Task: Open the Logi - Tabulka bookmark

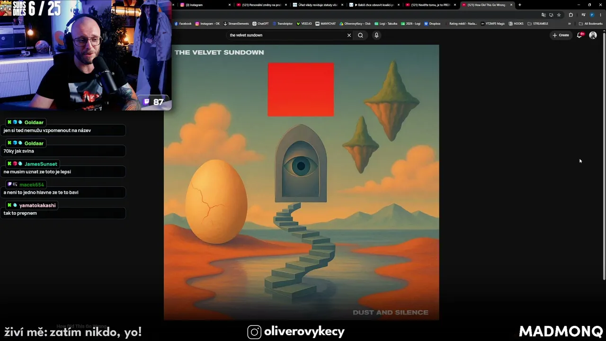Action: [x=386, y=24]
